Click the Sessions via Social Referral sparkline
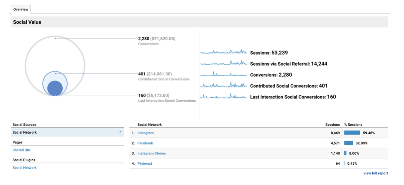The width and height of the screenshot is (404, 185). pos(223,63)
